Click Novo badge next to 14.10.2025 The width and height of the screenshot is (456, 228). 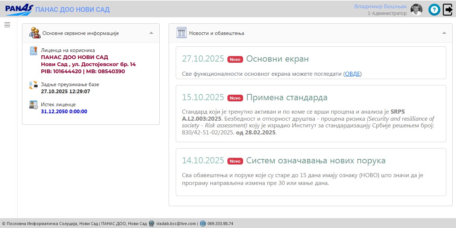pos(235,161)
